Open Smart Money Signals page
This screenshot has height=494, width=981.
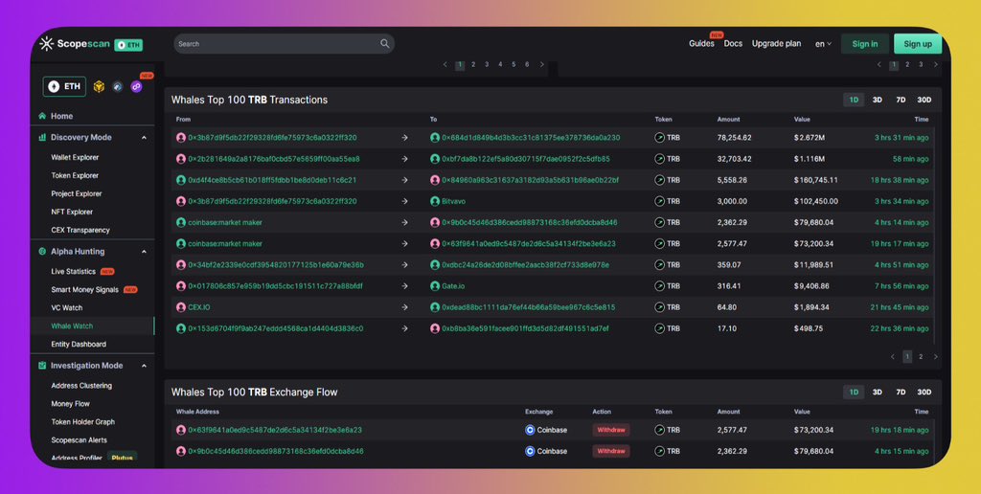pyautogui.click(x=84, y=289)
